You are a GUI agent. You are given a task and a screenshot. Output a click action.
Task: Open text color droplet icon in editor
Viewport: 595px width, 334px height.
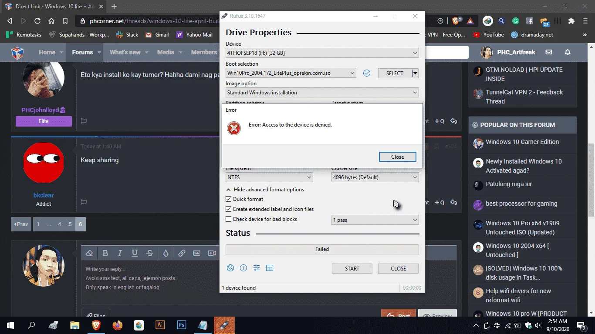click(x=166, y=253)
